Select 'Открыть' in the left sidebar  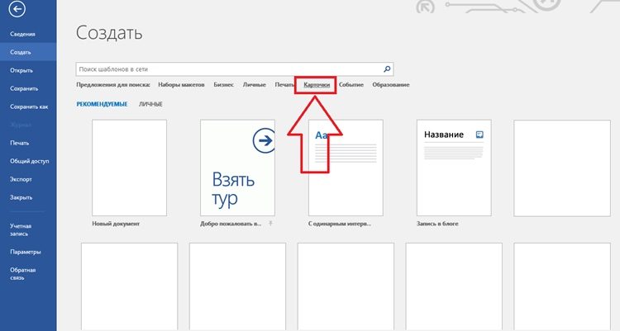click(21, 69)
